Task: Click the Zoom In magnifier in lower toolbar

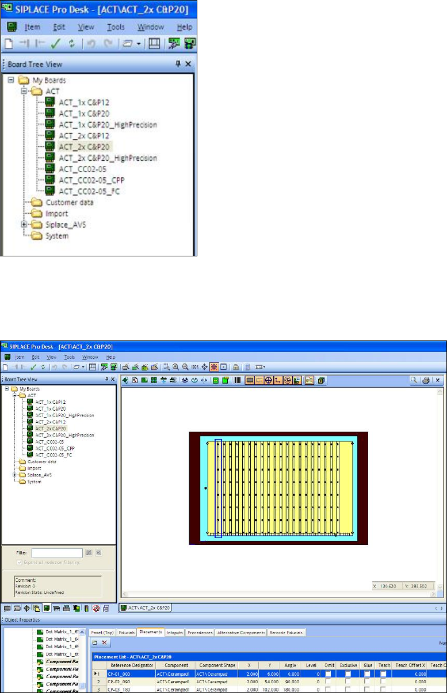Action: 175,366
